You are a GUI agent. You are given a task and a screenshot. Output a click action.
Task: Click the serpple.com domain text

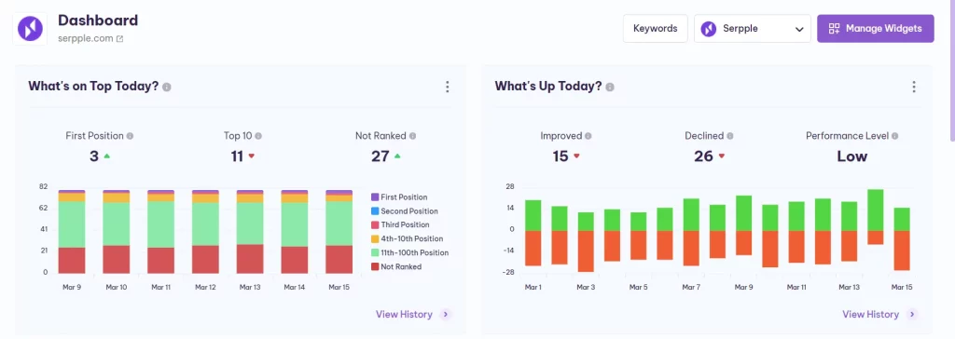tap(85, 38)
